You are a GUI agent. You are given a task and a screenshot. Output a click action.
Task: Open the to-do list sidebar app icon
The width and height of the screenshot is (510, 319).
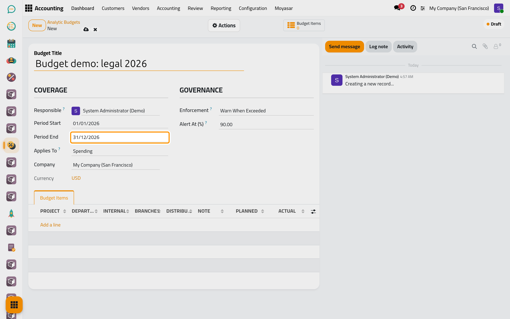[x=11, y=26]
